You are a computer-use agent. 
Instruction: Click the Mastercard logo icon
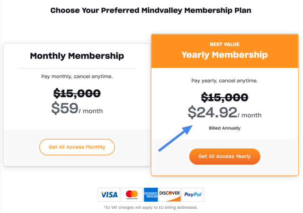(x=132, y=194)
